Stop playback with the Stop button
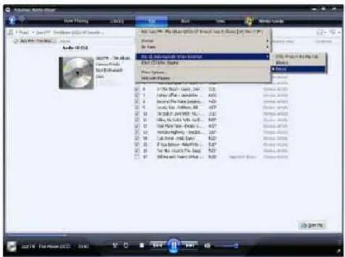This screenshot has height=257, width=345. 142,246
